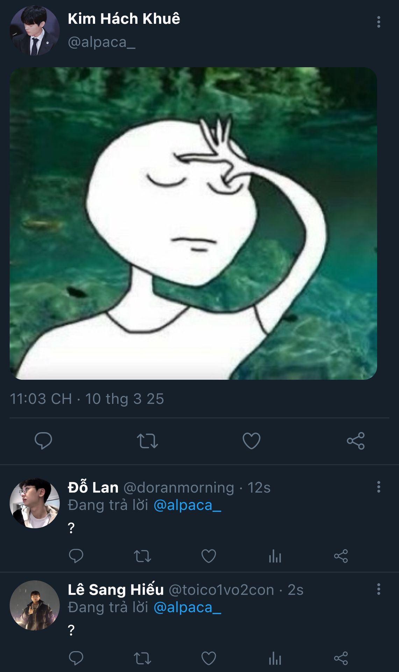The width and height of the screenshot is (399, 672).
Task: Open more options on Lê Sang Hiếu's reply
Action: click(378, 589)
